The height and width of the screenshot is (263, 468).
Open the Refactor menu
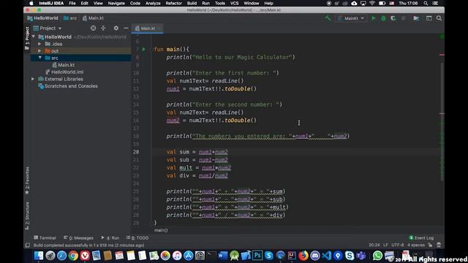click(174, 3)
